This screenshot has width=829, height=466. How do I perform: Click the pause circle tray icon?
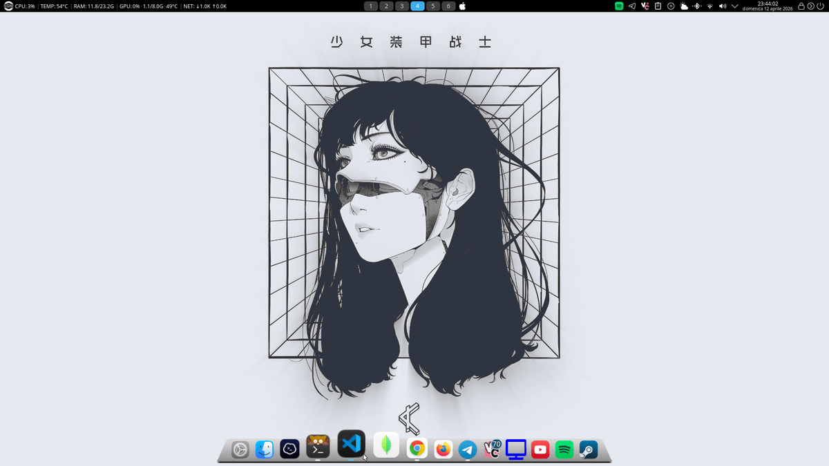point(671,6)
